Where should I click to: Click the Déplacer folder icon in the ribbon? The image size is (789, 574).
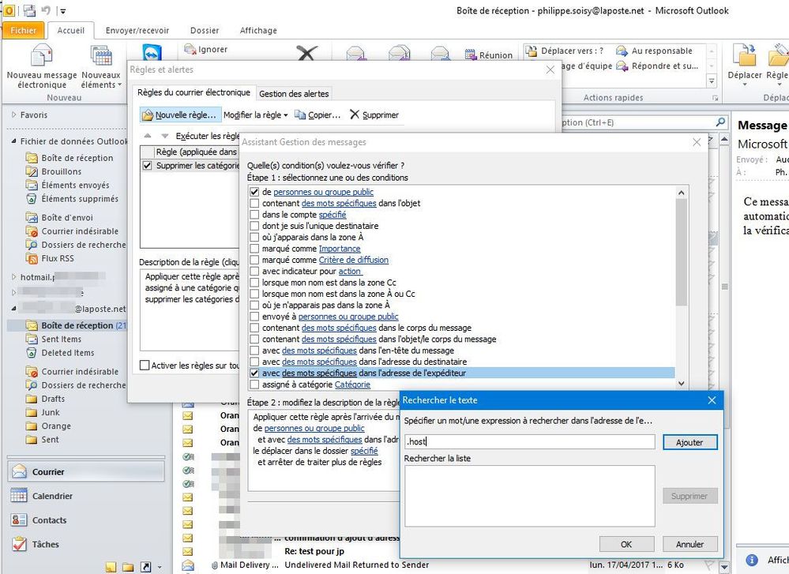coord(744,55)
